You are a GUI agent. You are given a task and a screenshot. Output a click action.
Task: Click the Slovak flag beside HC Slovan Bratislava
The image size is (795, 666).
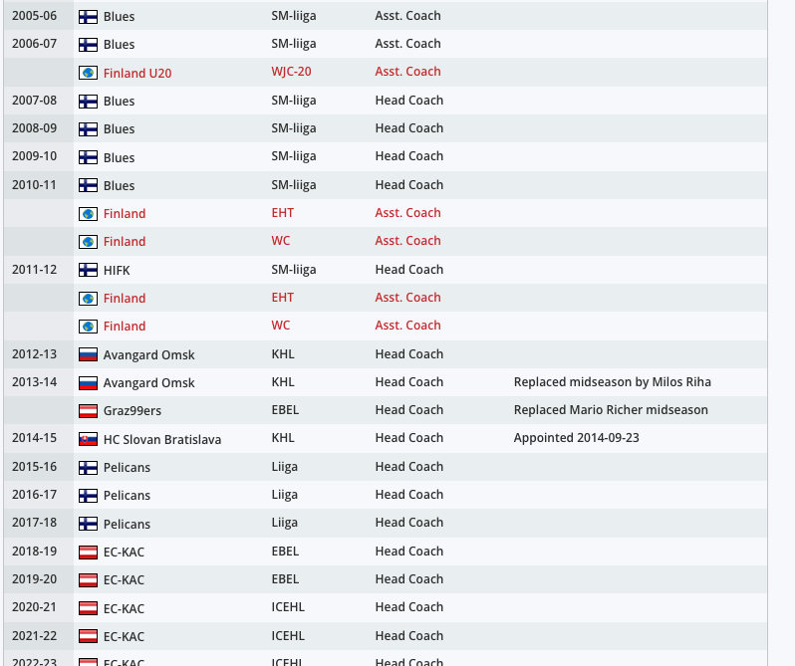pos(88,439)
